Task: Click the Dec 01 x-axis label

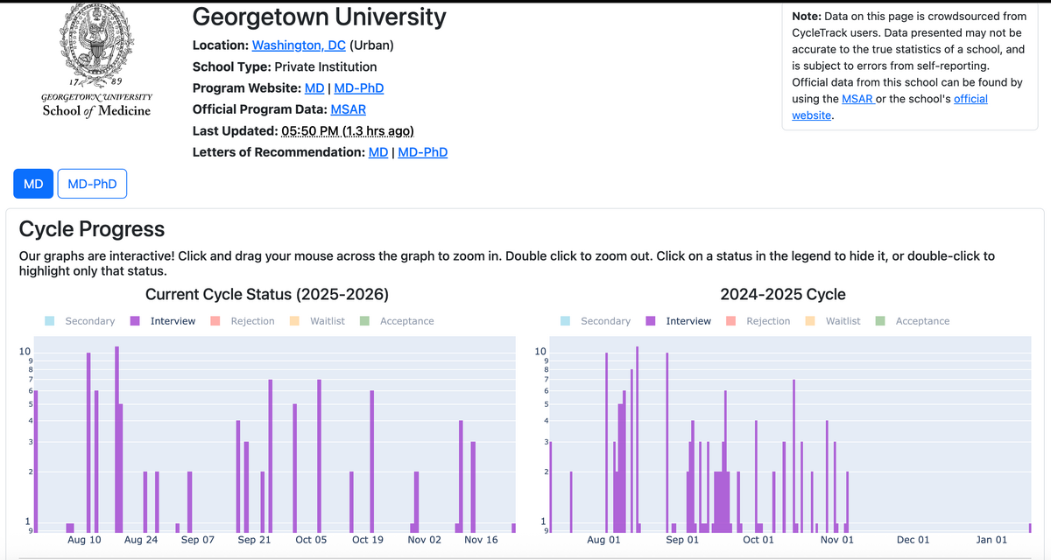Action: (913, 540)
